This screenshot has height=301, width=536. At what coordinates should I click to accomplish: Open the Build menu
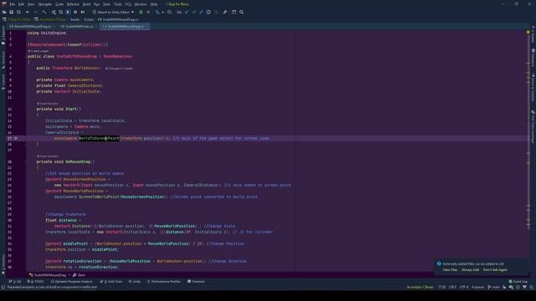coord(86,4)
